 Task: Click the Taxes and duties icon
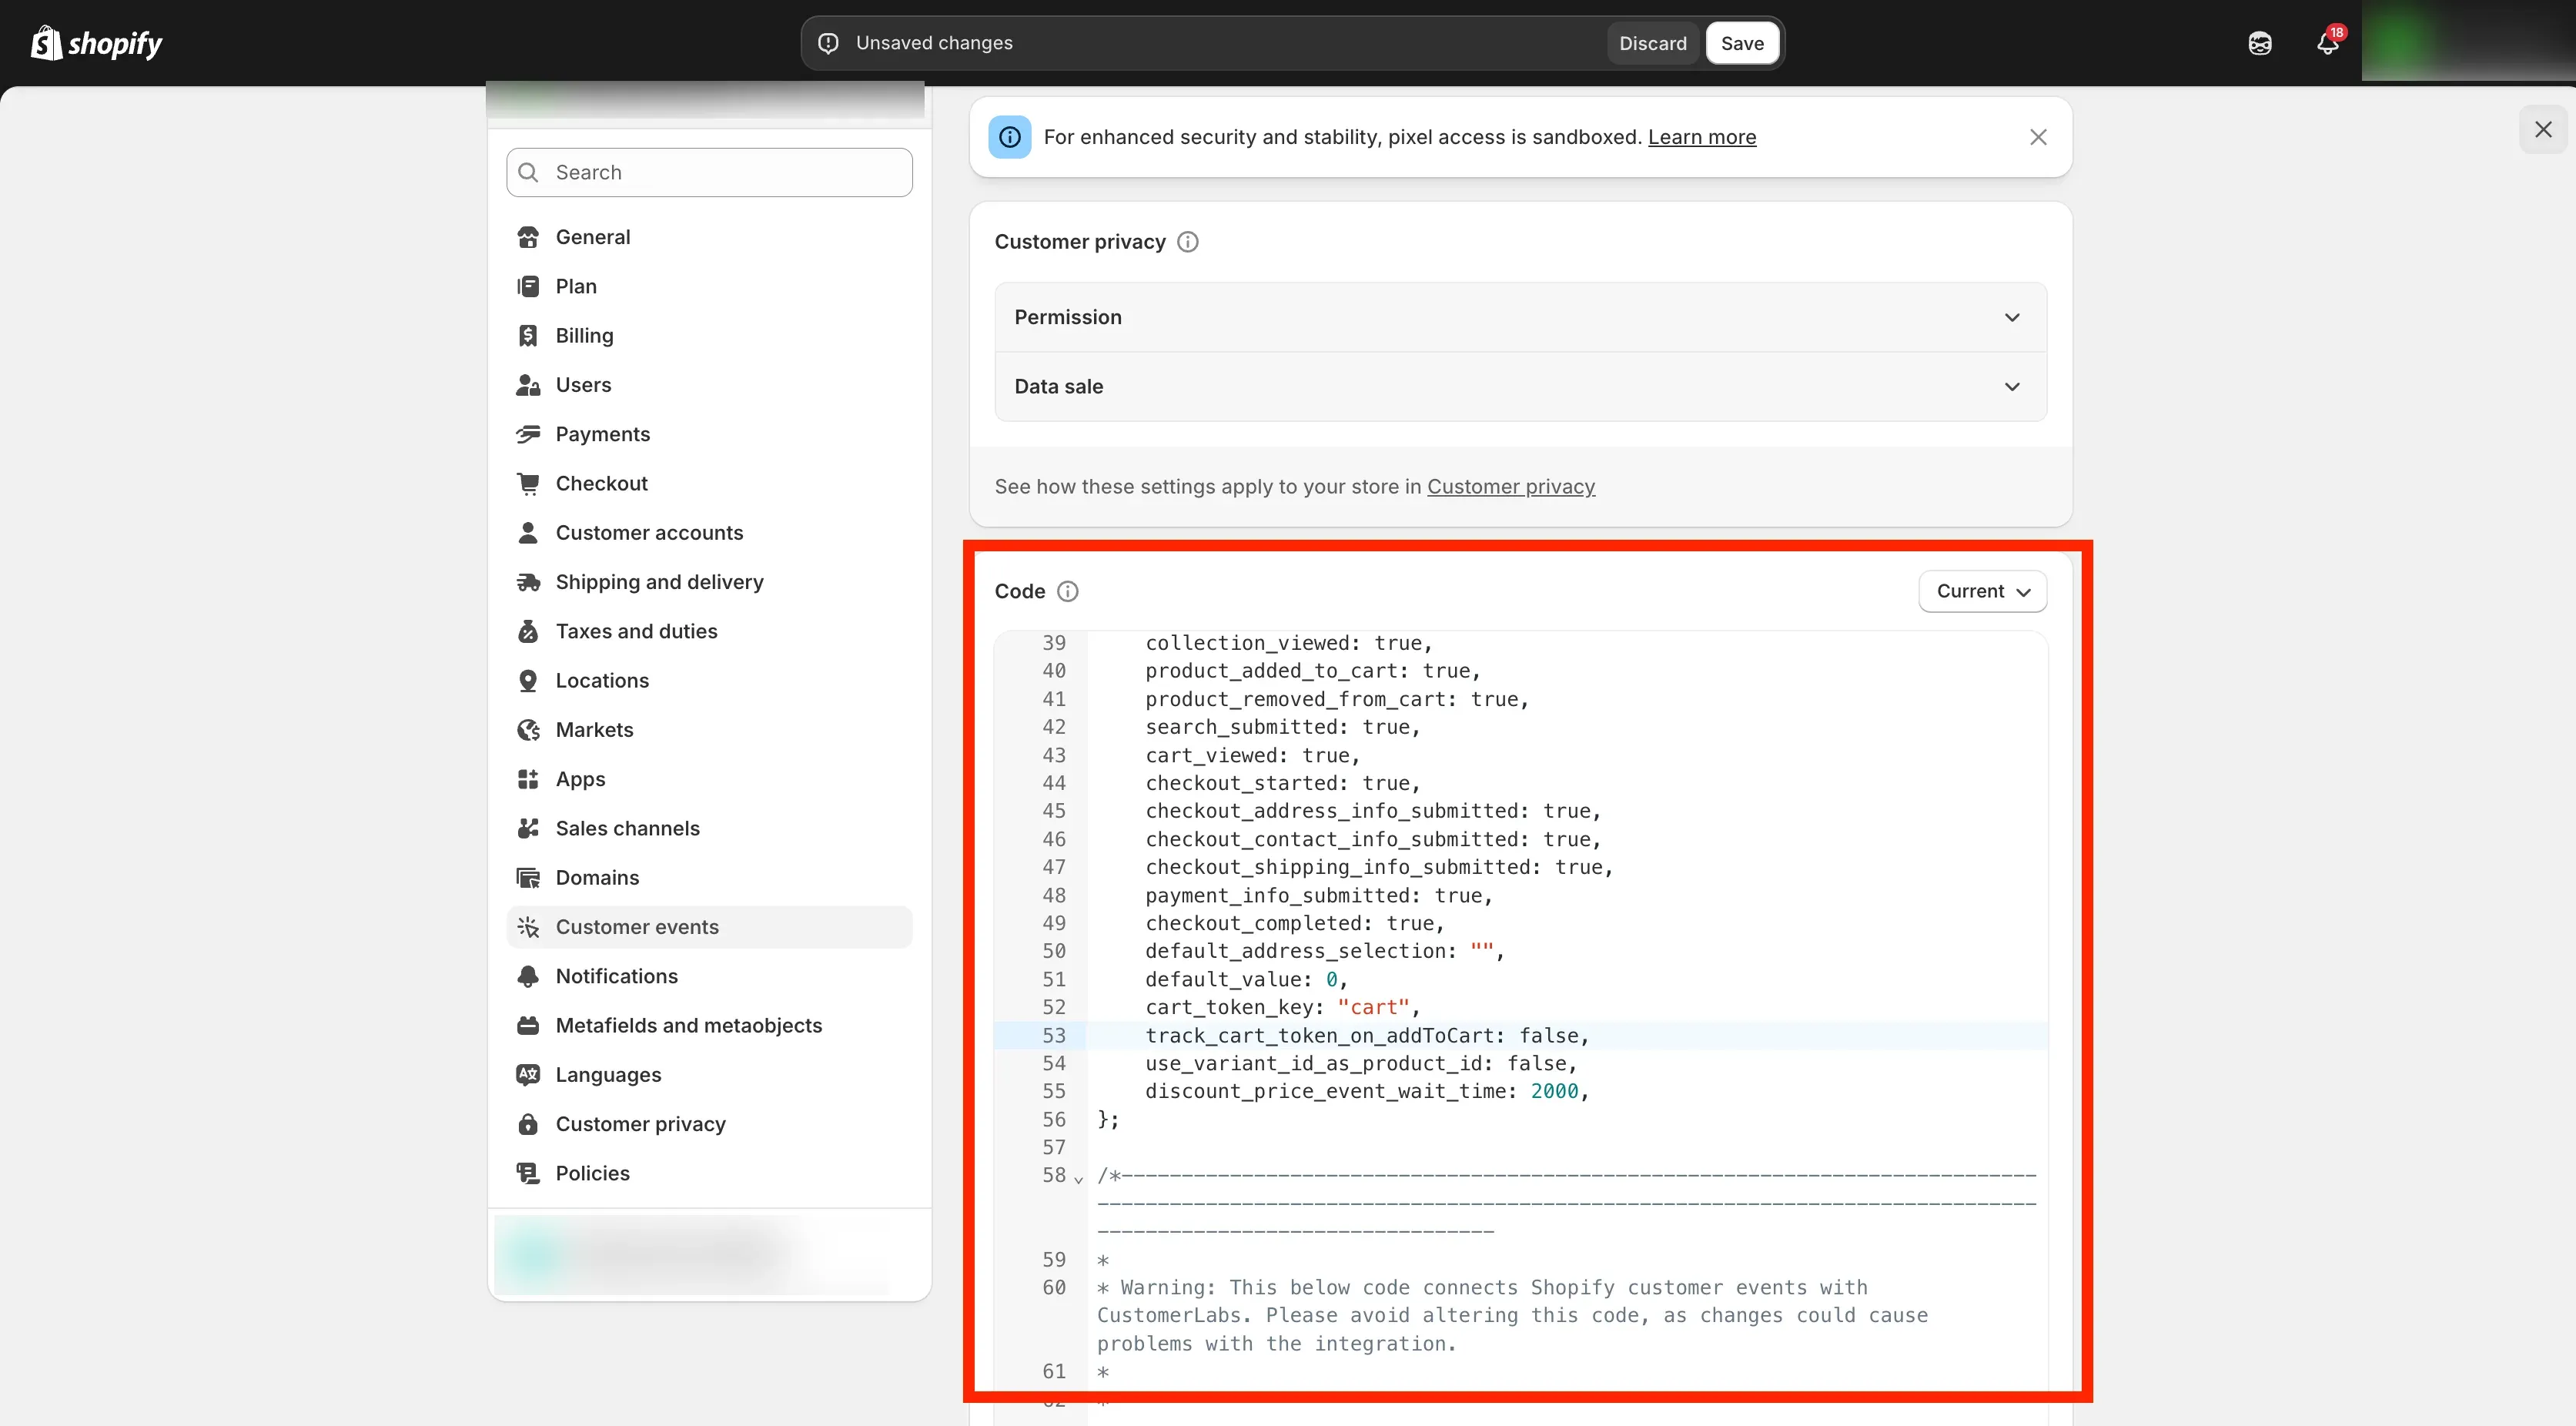click(x=528, y=631)
